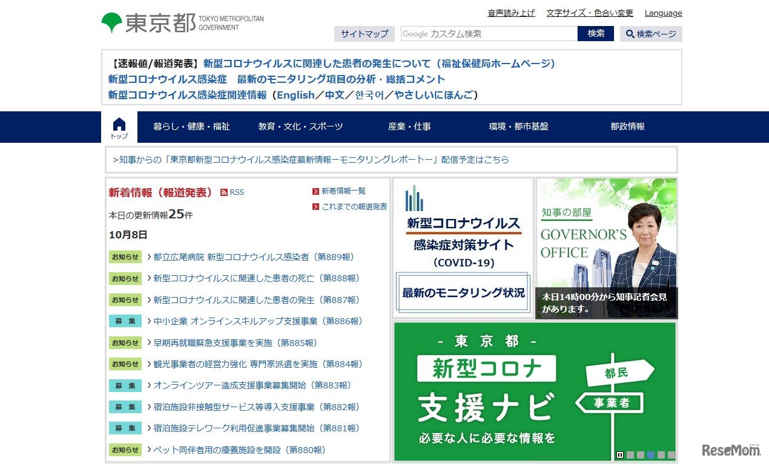Click the English coronavirus information link
Image resolution: width=769 pixels, height=464 pixels.
pyautogui.click(x=295, y=94)
